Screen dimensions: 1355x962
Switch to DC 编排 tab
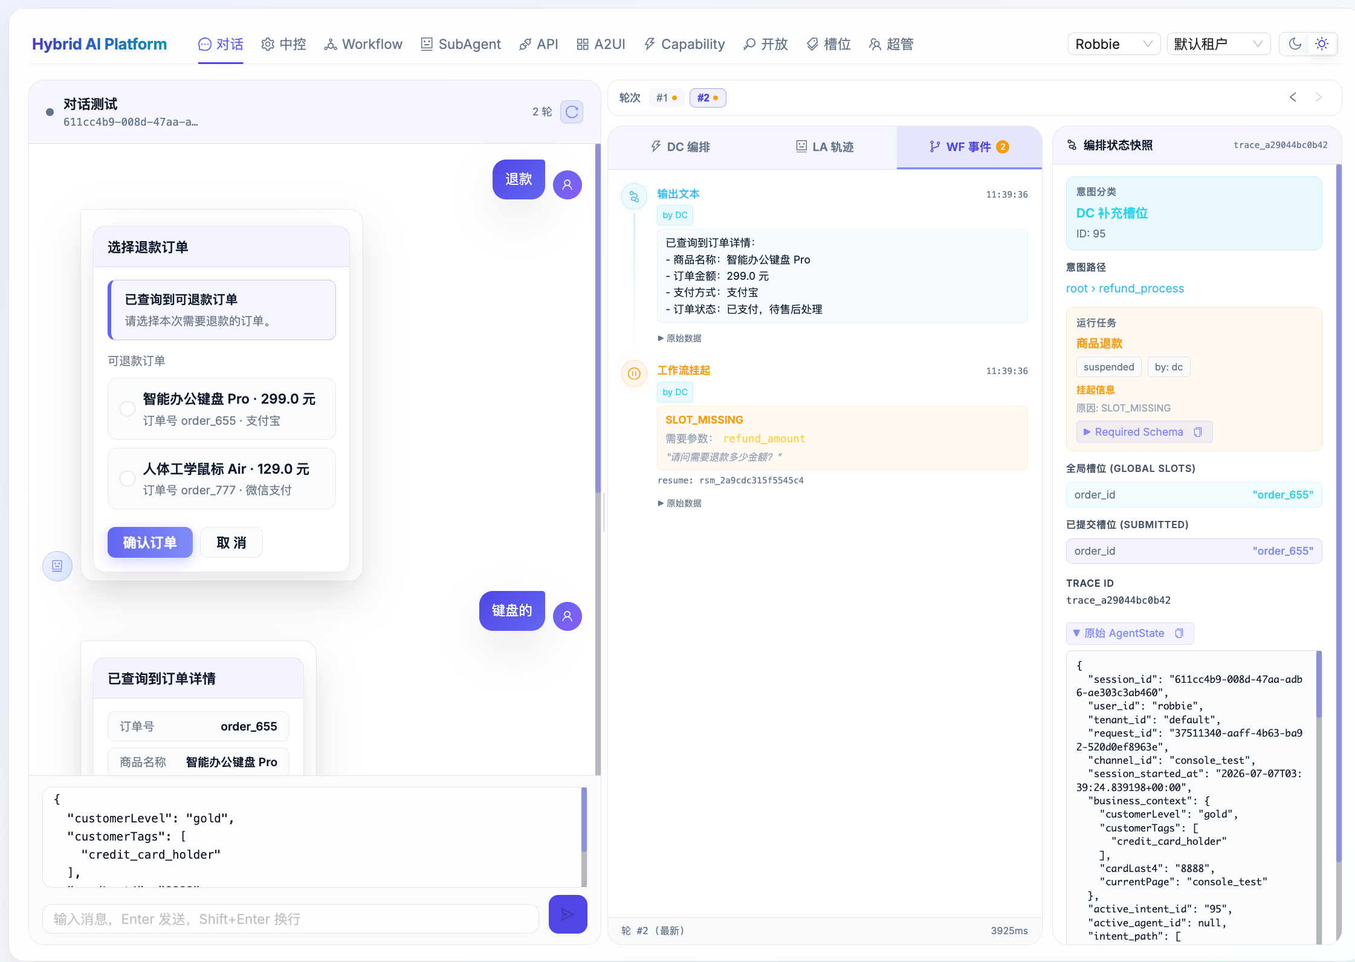click(680, 147)
